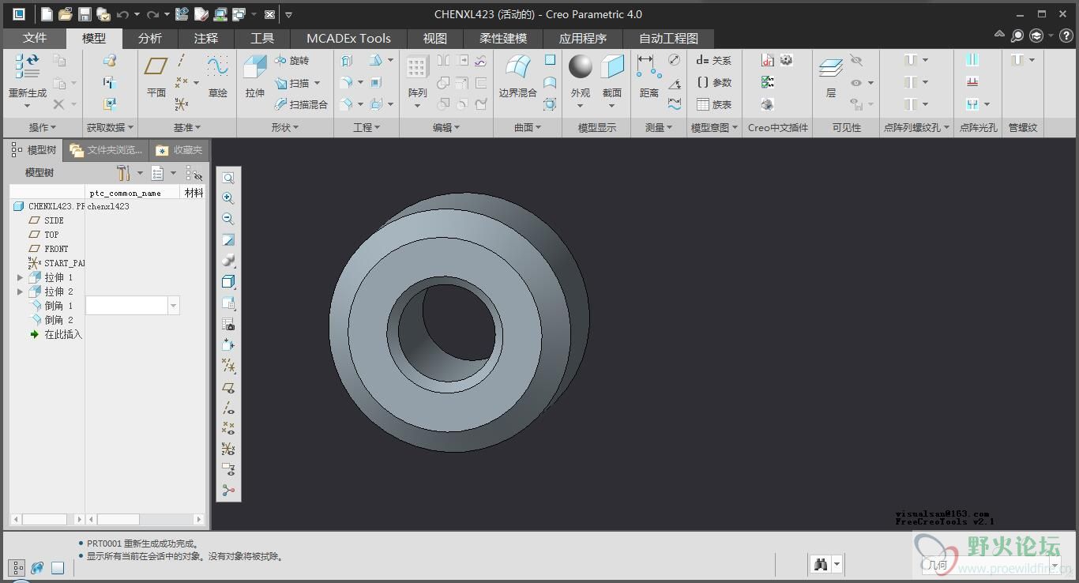This screenshot has width=1079, height=583.
Task: Click the 扫描混合 (Swept Blend) tool
Action: 301,104
